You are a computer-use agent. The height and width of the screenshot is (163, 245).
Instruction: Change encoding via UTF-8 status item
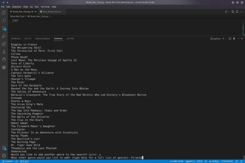tap(200, 161)
